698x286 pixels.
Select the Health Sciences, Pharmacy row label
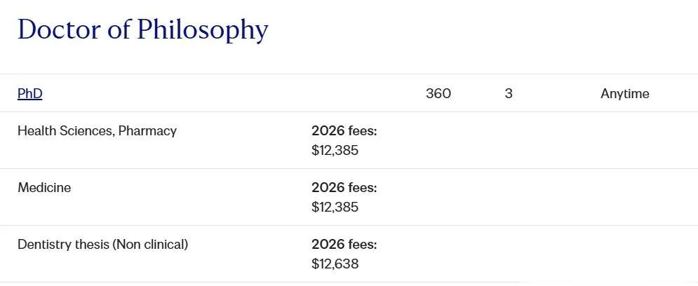click(x=97, y=131)
